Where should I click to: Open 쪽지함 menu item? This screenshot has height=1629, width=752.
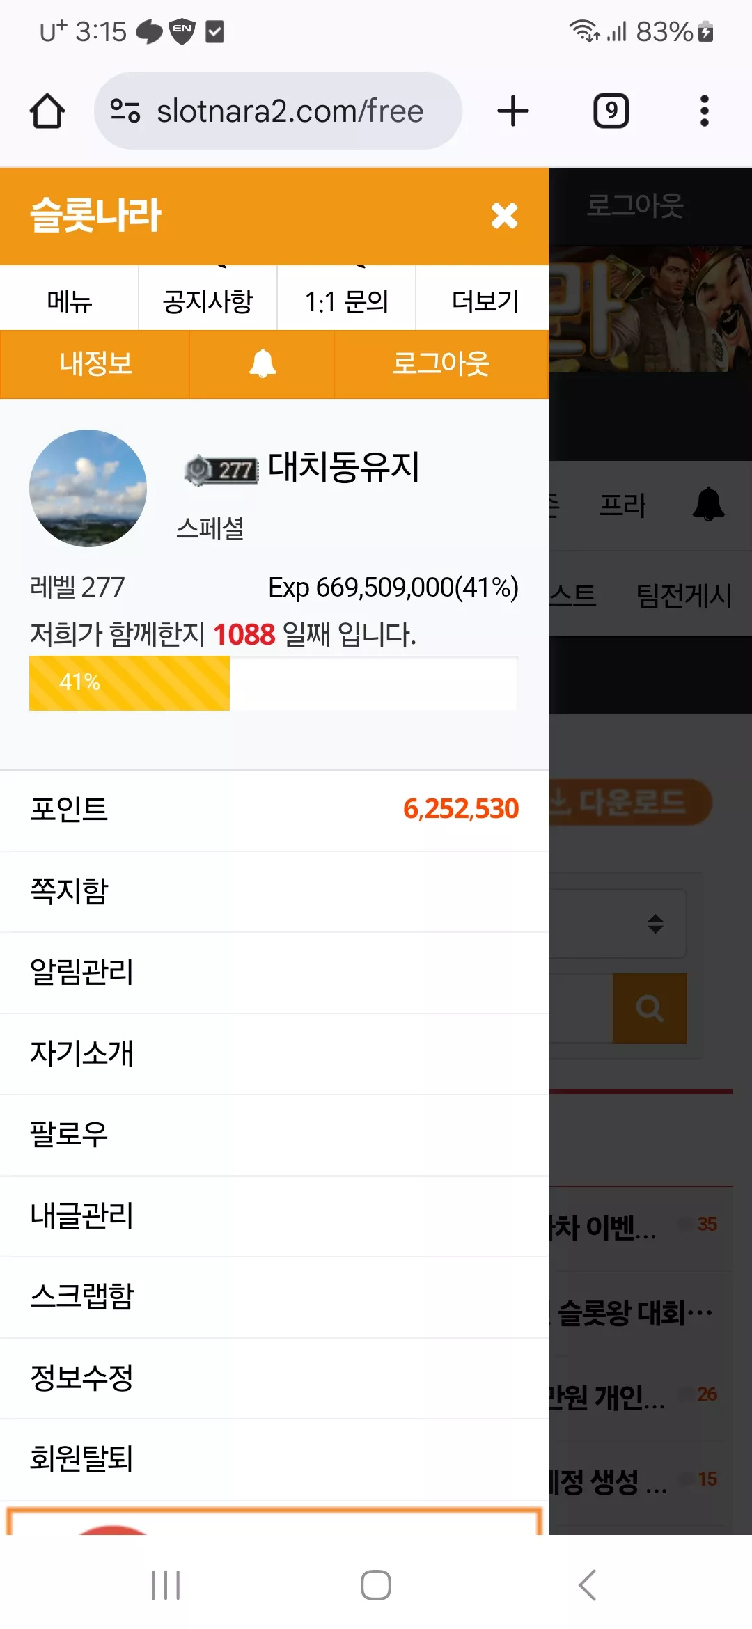coord(274,891)
